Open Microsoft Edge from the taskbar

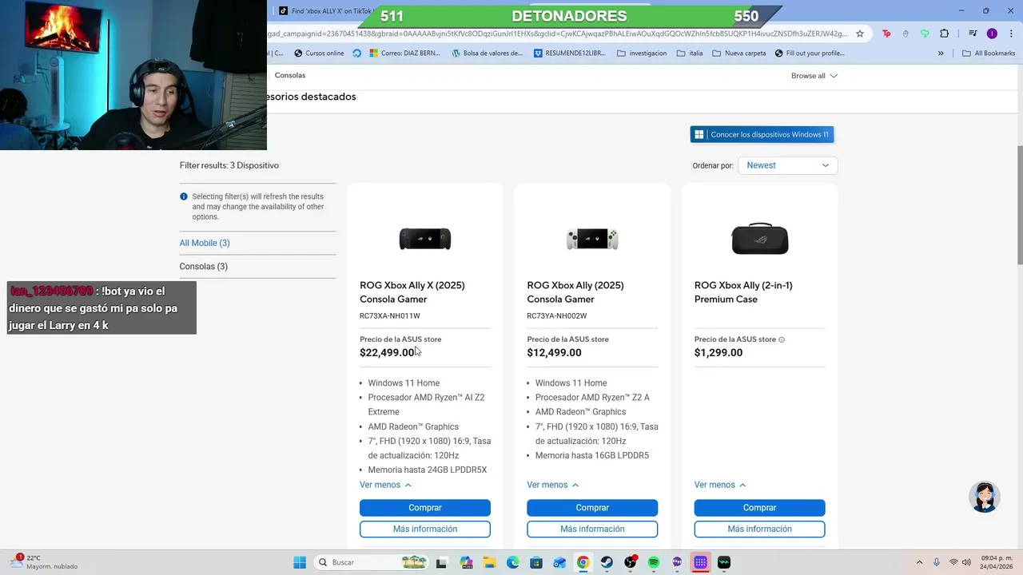513,562
